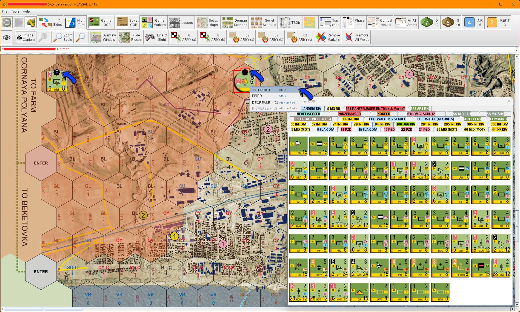Choose INTERDICT from the context menu
520x312 pixels.
[x=261, y=90]
